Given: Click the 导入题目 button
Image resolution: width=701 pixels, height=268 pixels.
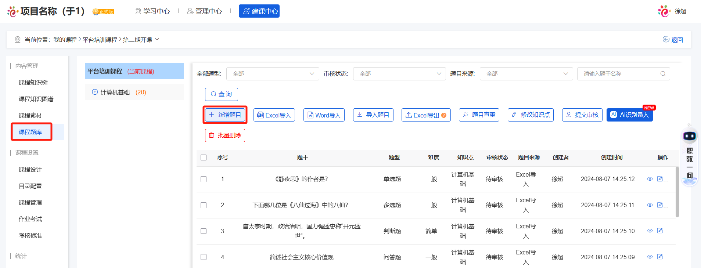Looking at the screenshot, I should click(373, 115).
